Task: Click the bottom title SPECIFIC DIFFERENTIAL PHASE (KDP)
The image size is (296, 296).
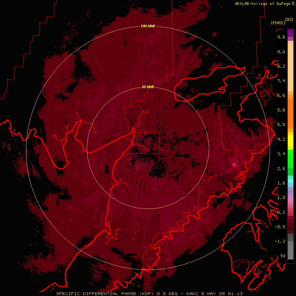Action: (x=106, y=294)
